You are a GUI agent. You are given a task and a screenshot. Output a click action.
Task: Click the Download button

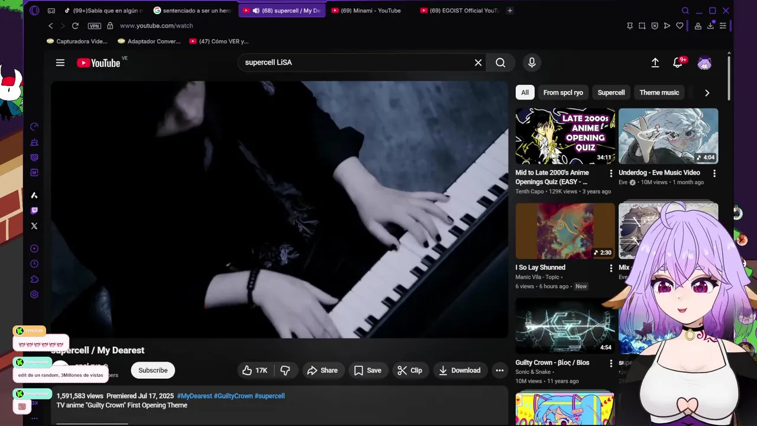click(x=460, y=370)
